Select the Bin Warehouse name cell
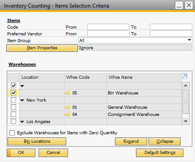195x162 pixels. click(144, 93)
